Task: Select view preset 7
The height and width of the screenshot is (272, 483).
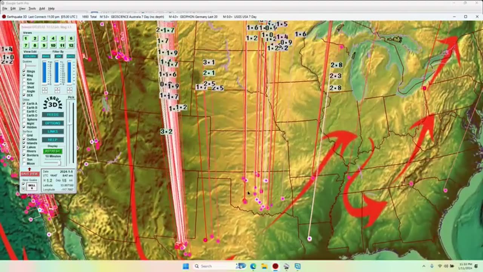Action: coord(26,45)
